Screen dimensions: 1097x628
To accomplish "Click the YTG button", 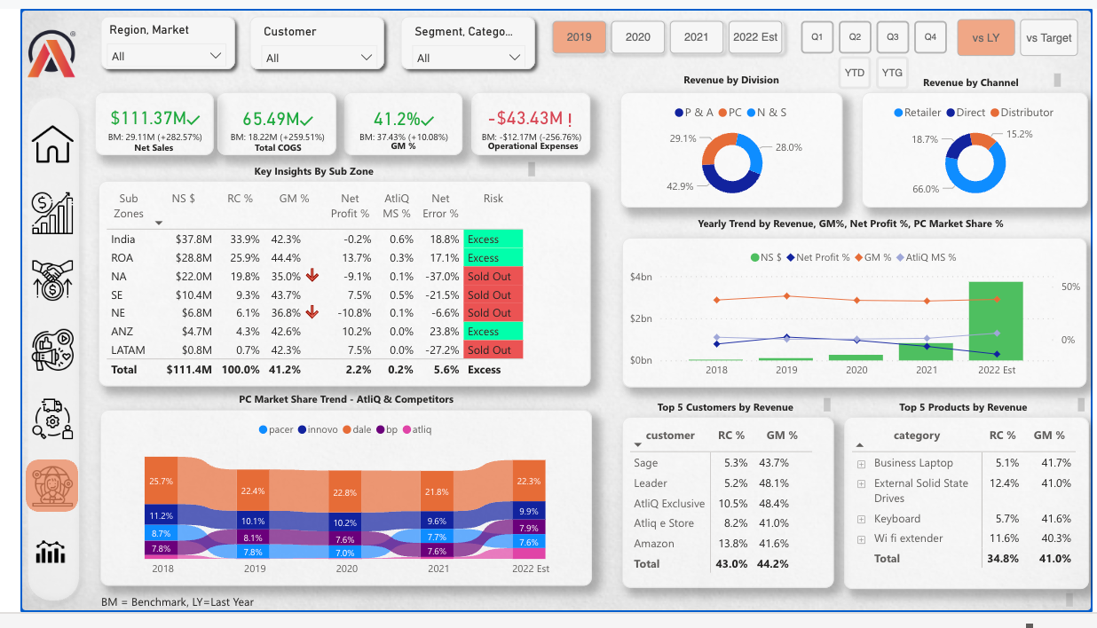I will (x=892, y=73).
